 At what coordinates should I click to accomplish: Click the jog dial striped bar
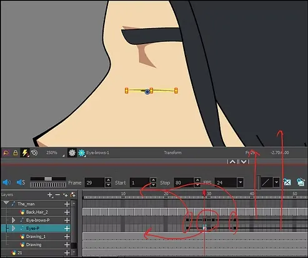click(x=48, y=184)
